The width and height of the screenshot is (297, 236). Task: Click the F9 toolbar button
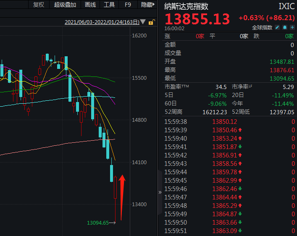coord(128,5)
